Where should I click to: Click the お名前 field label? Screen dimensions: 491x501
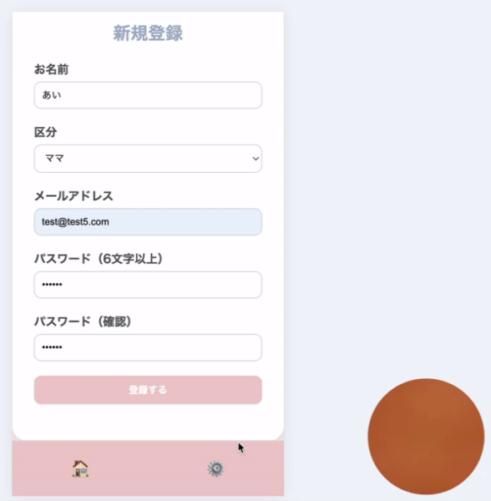pyautogui.click(x=51, y=69)
